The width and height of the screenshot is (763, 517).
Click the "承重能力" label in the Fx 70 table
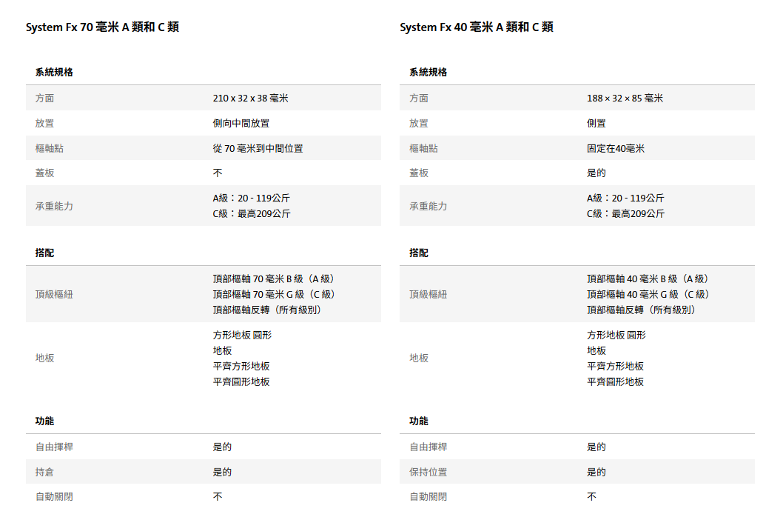[x=54, y=207]
